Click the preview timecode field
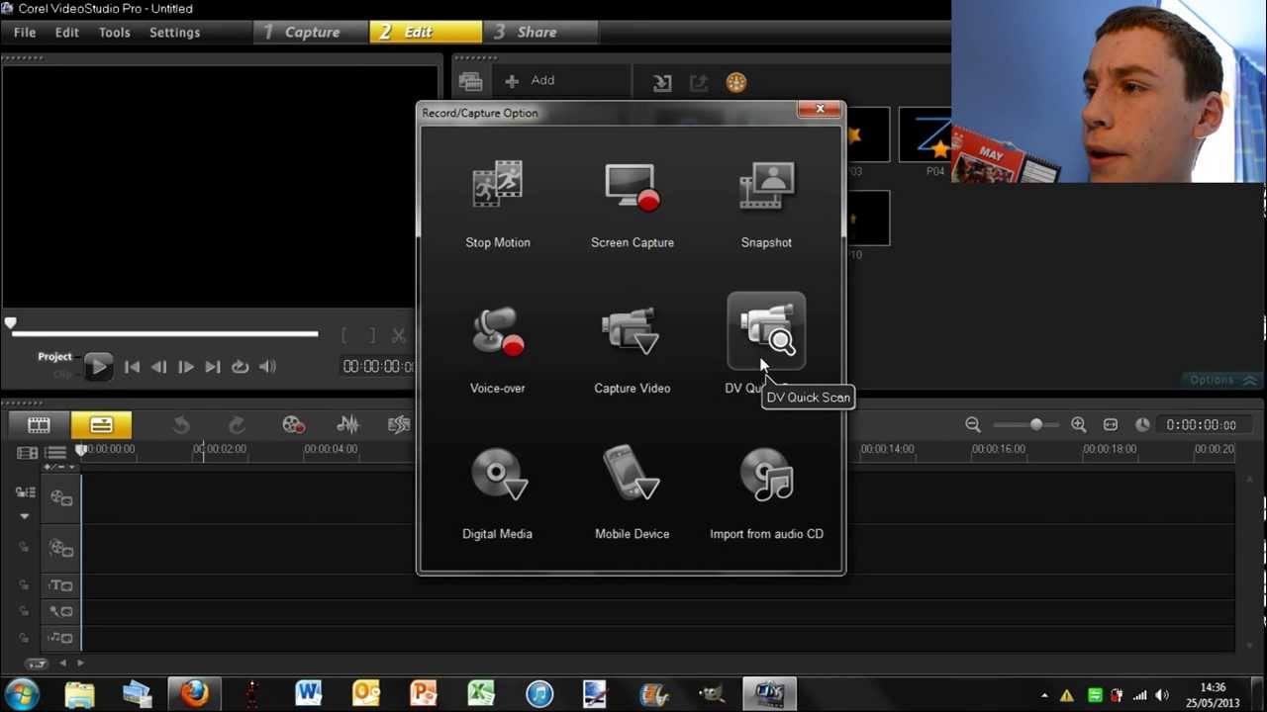 click(x=377, y=367)
